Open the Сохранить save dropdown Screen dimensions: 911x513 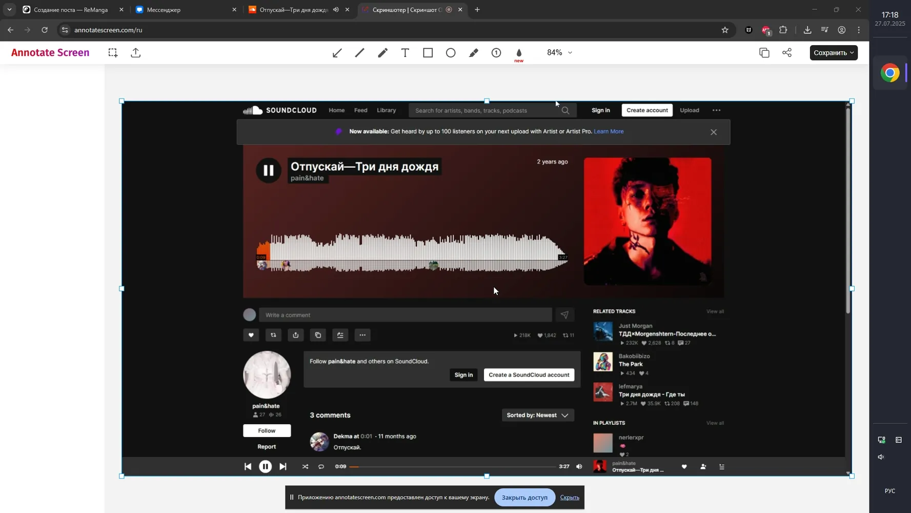834,53
